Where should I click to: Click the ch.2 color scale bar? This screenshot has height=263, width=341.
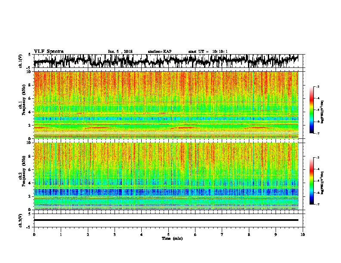311,181
